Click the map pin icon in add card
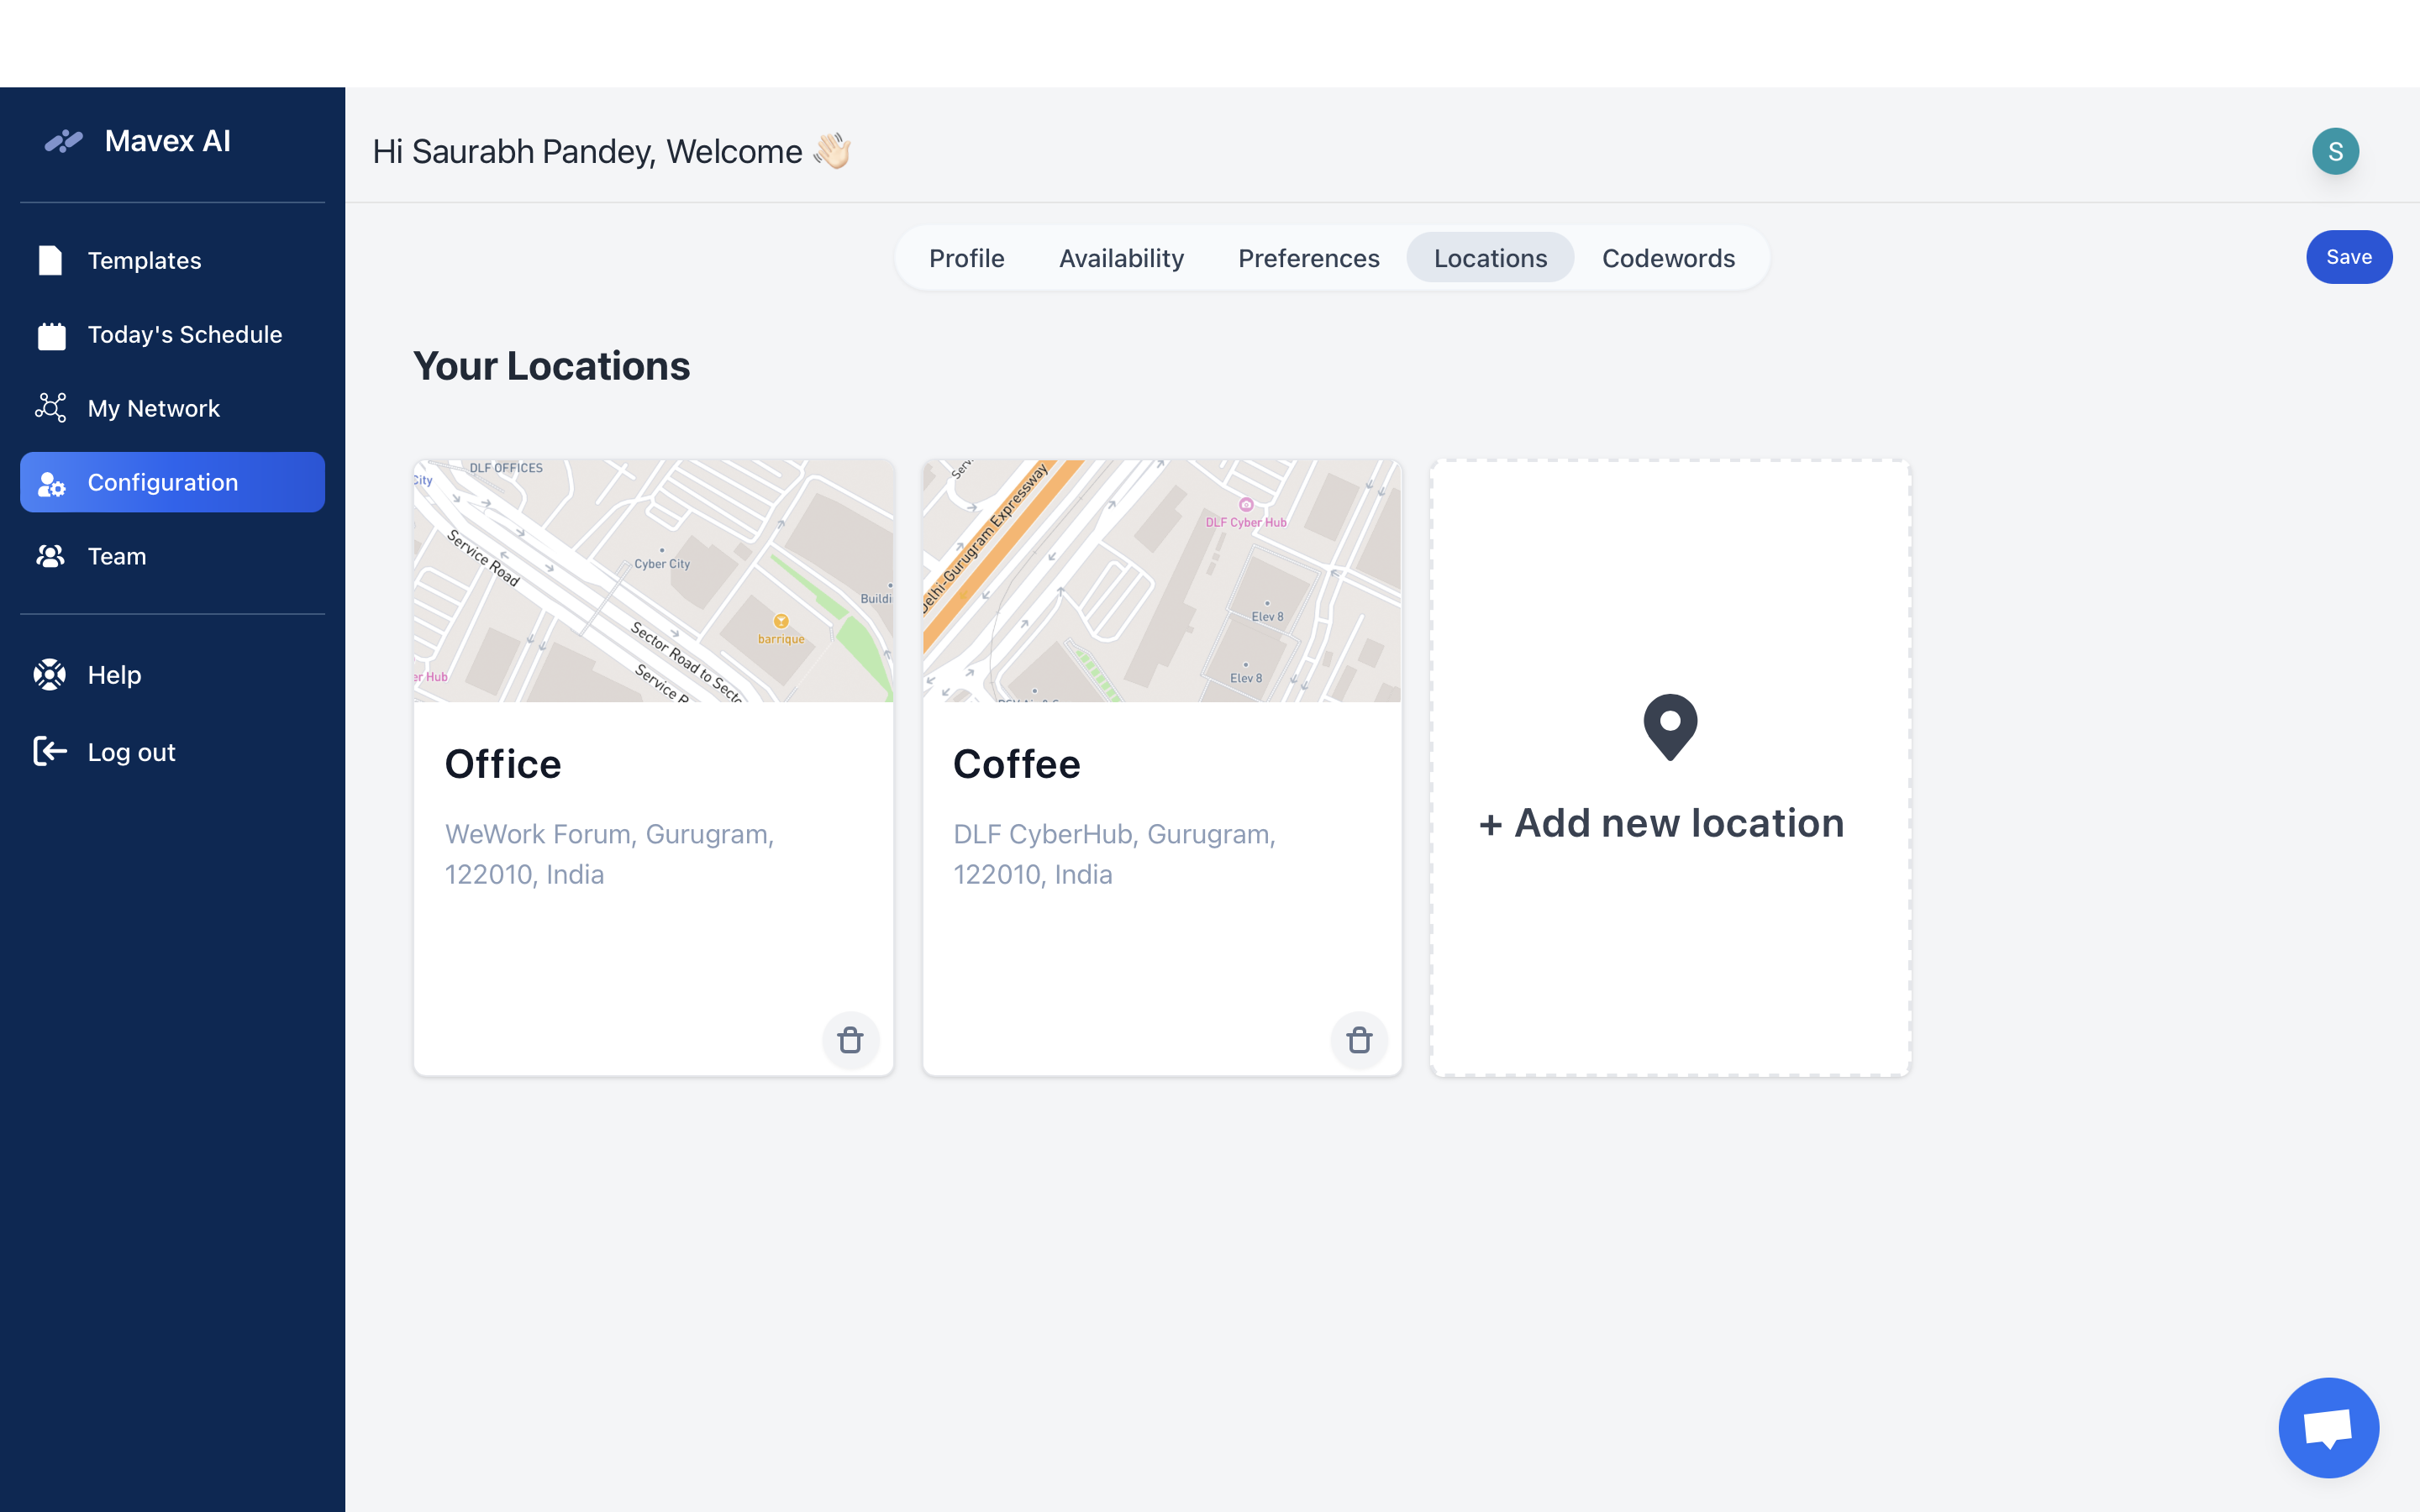The width and height of the screenshot is (2420, 1512). (1670, 727)
